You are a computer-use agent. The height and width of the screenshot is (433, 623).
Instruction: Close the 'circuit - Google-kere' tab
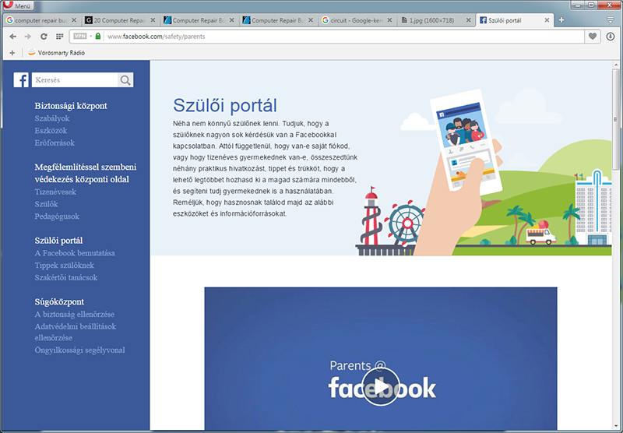pos(389,20)
